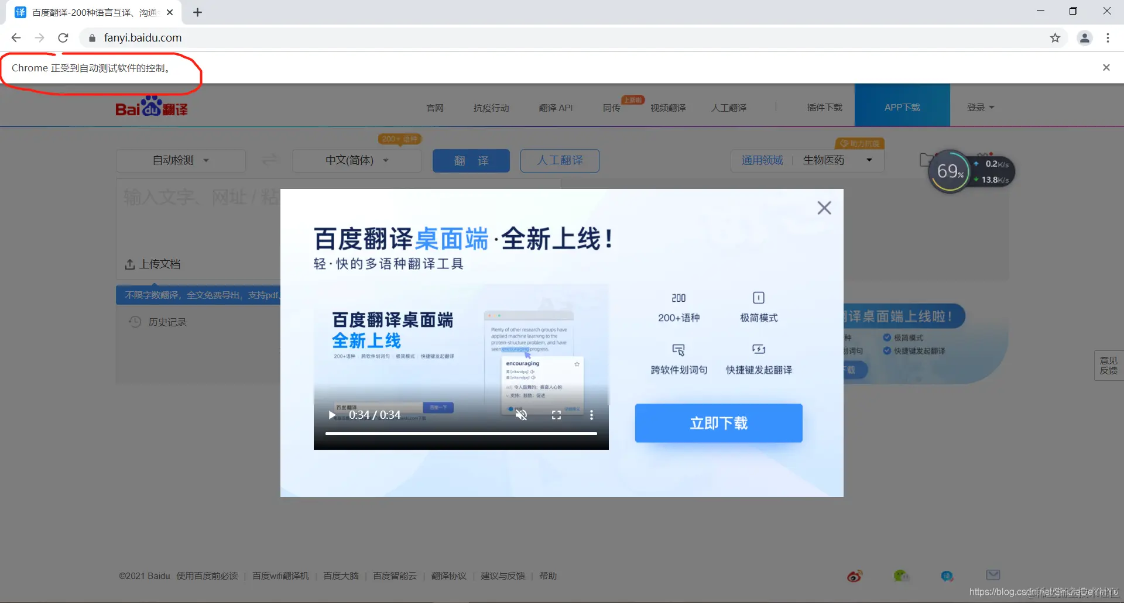Image resolution: width=1124 pixels, height=603 pixels.
Task: Open the 自动检测 source language dropdown
Action: point(180,160)
